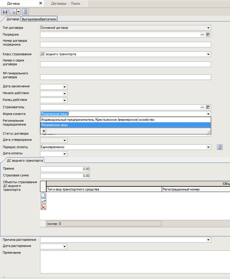Viewport: 230px width, 279px height.
Task: Click ellipsis button for Посредник field
Action: tap(202, 35)
